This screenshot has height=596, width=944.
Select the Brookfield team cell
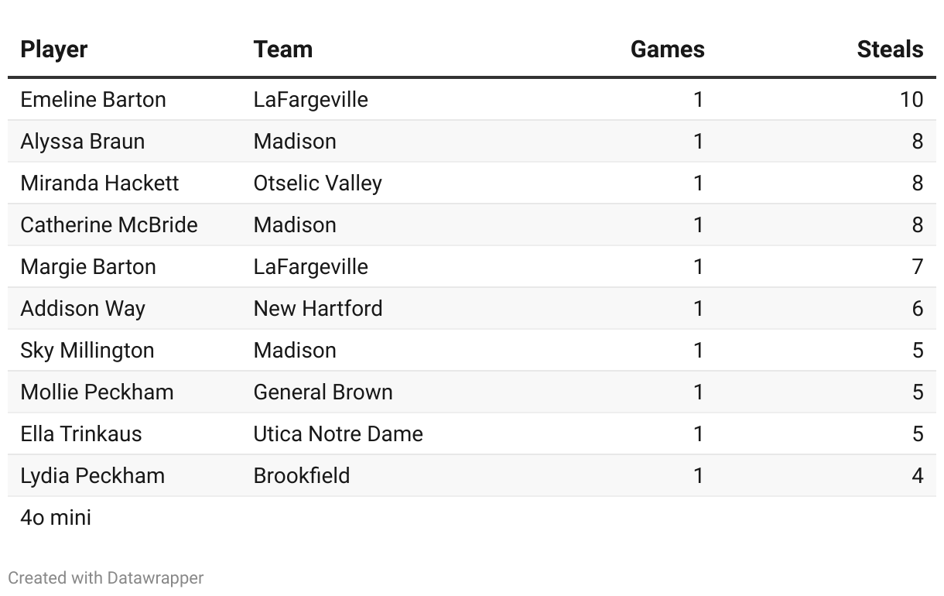click(x=302, y=476)
